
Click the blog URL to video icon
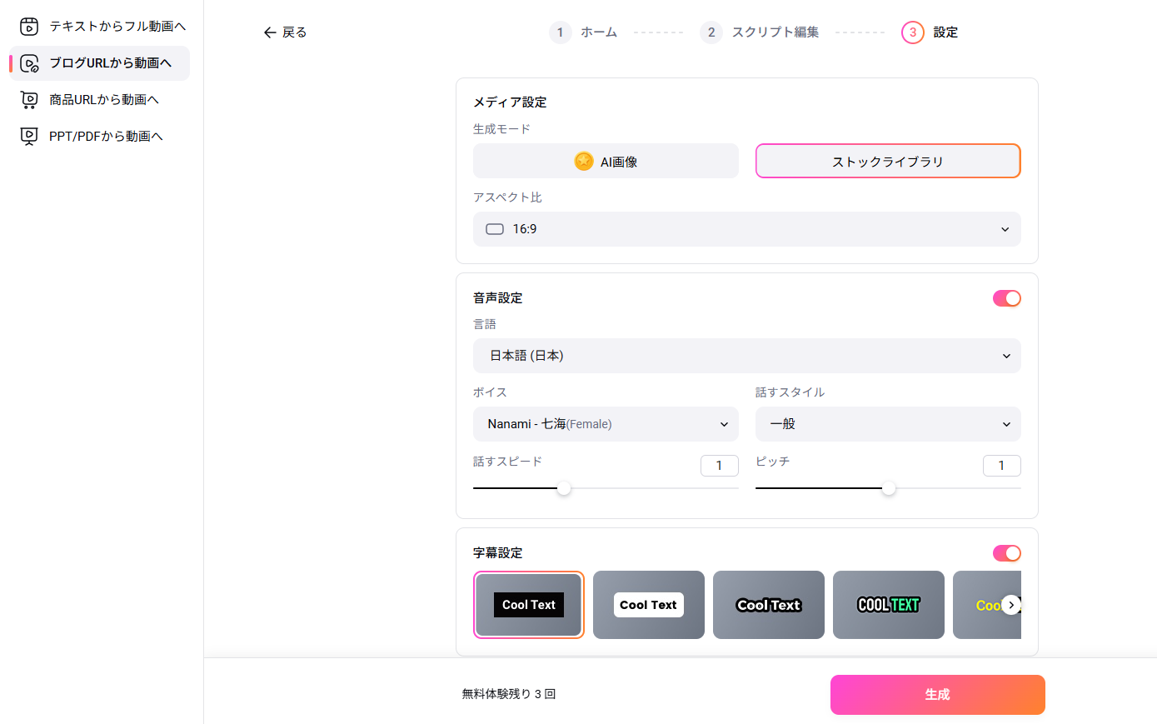point(29,63)
